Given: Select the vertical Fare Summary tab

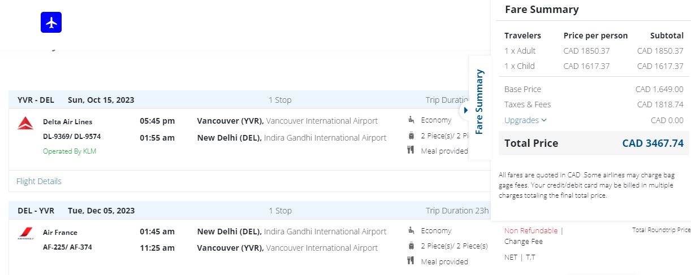Looking at the screenshot, I should 479,102.
